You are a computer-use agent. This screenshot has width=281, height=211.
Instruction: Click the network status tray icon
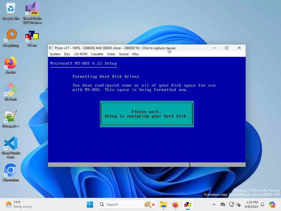click(x=231, y=204)
